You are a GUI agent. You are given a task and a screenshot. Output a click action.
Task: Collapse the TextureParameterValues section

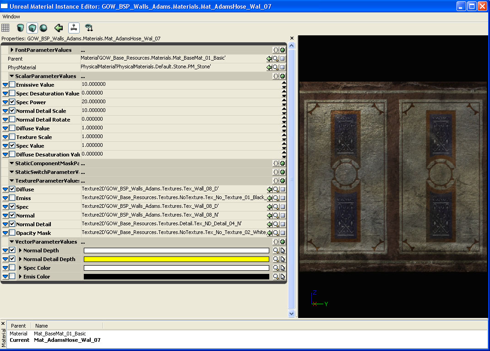12,181
